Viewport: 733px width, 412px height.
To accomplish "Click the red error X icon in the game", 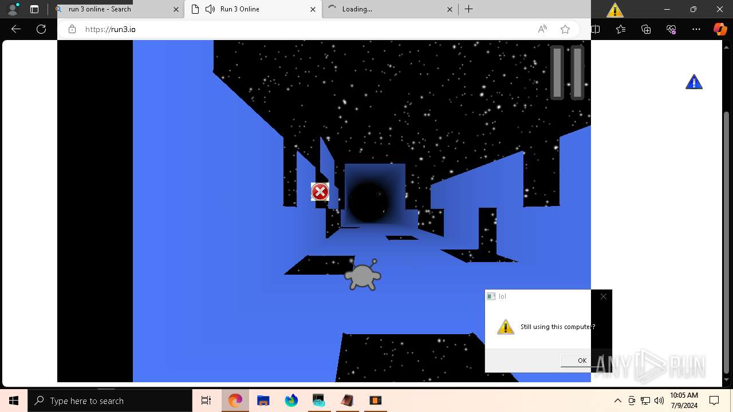I will [320, 192].
